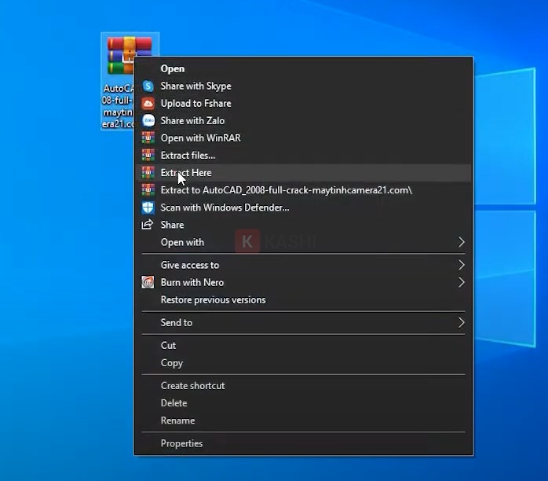548x481 pixels.
Task: Choose Delete from the context menu
Action: (x=303, y=403)
